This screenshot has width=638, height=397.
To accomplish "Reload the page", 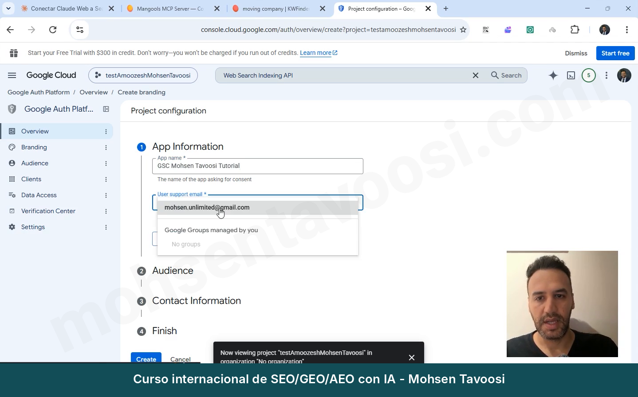I will coord(53,30).
